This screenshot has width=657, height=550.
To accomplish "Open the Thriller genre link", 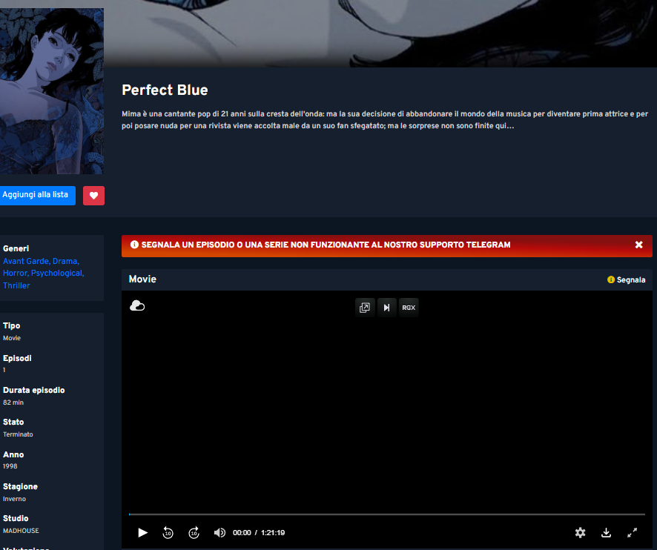I will (x=16, y=285).
